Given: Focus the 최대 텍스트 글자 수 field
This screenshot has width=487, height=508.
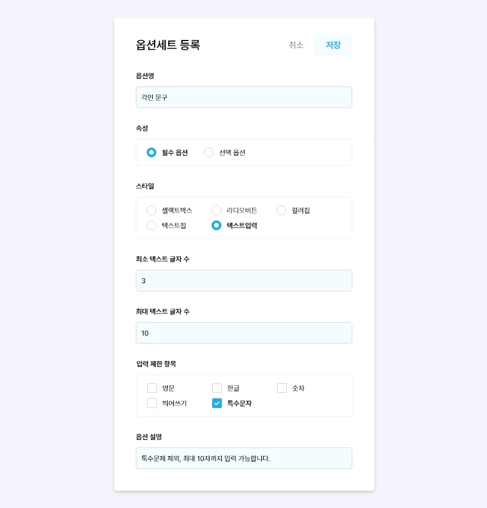Looking at the screenshot, I should point(243,333).
